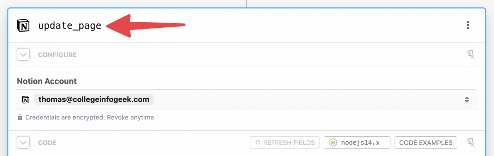
Task: Choose the nodejs14.x runtime selector
Action: pos(357,143)
